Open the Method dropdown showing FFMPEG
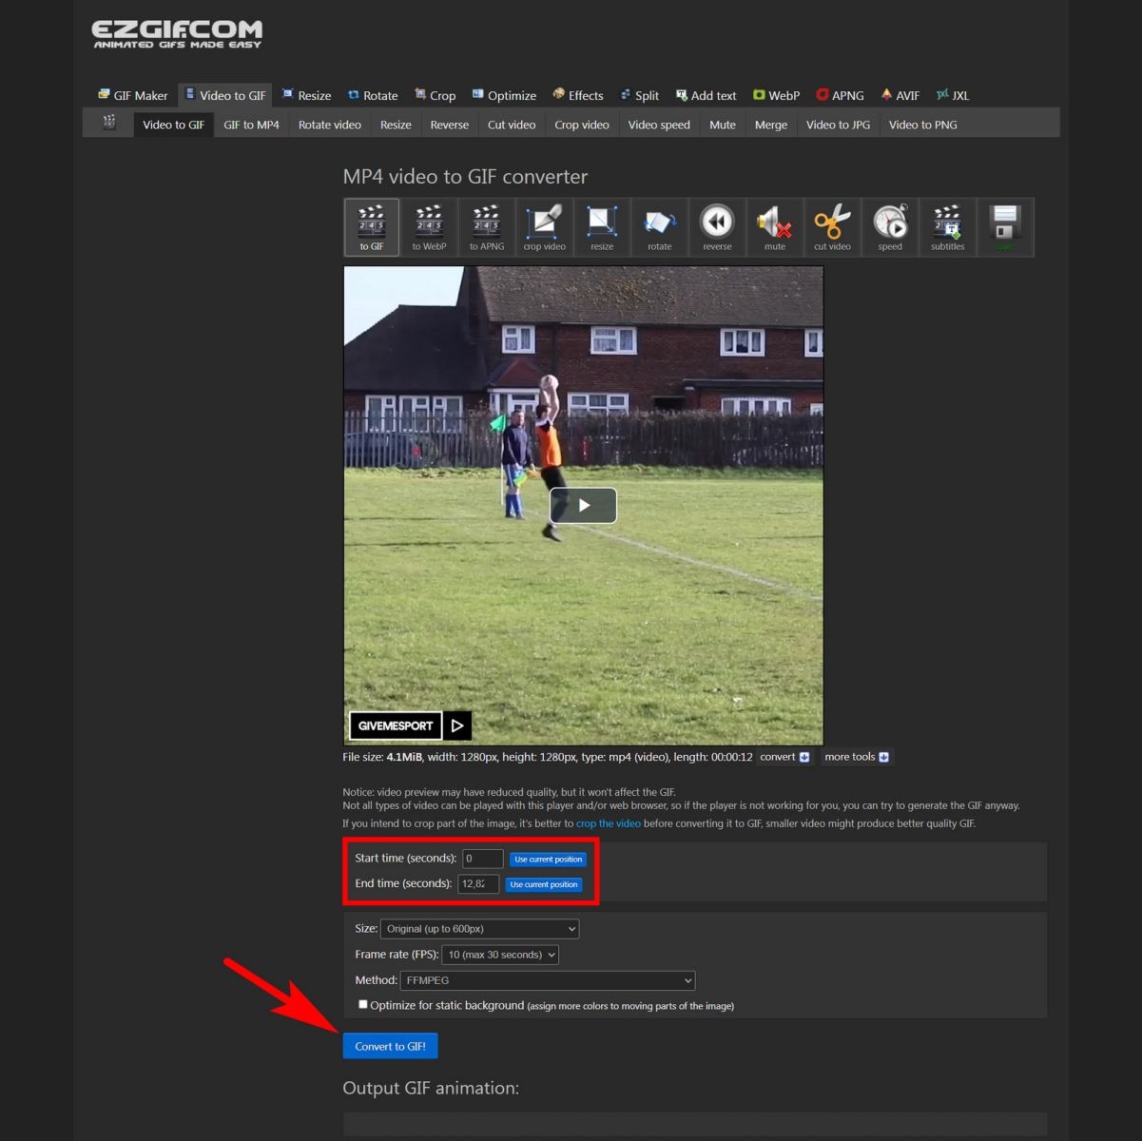 click(548, 980)
